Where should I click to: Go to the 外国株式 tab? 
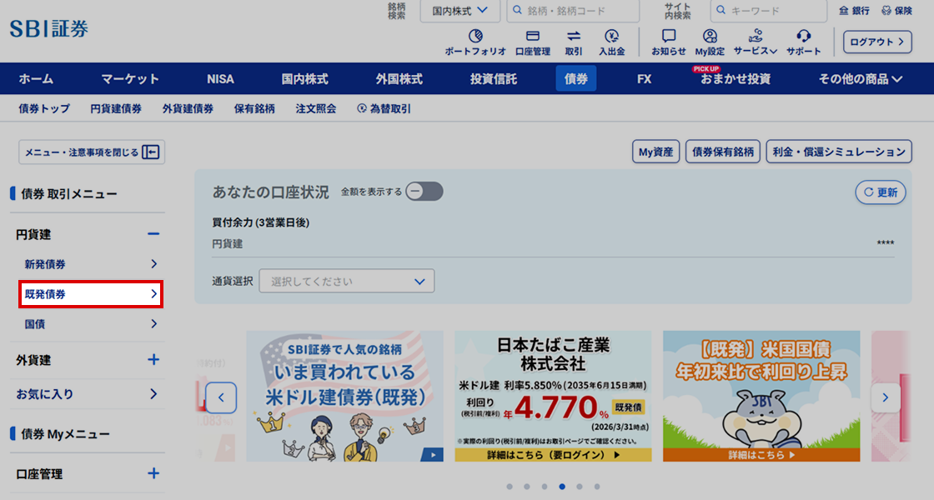[x=399, y=78]
